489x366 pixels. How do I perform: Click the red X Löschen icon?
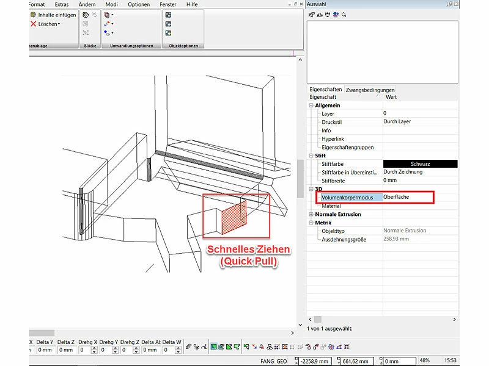coord(33,24)
